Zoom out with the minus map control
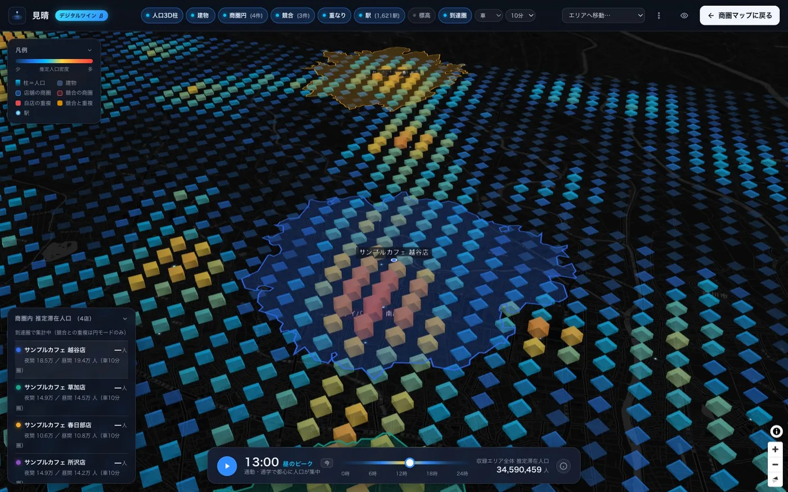The height and width of the screenshot is (492, 788). pos(775,464)
